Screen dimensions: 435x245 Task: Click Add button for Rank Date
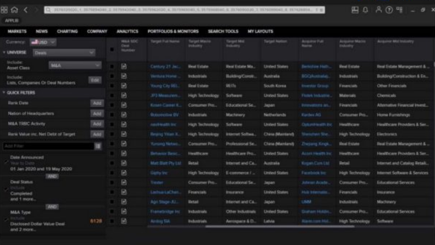click(x=97, y=103)
